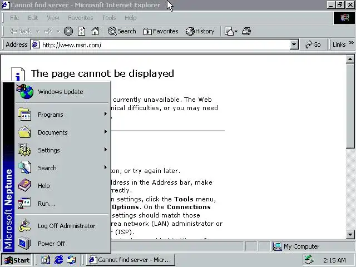Click the Windows Update globe icon

(x=25, y=91)
